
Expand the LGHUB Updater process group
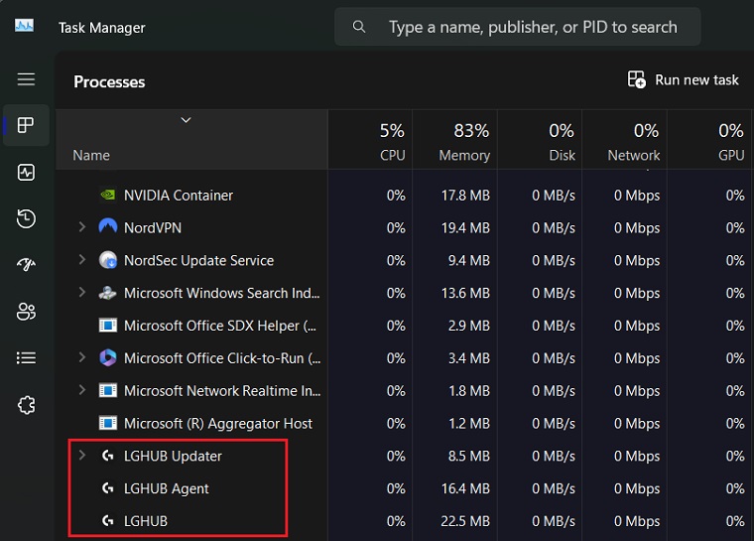[x=81, y=455]
